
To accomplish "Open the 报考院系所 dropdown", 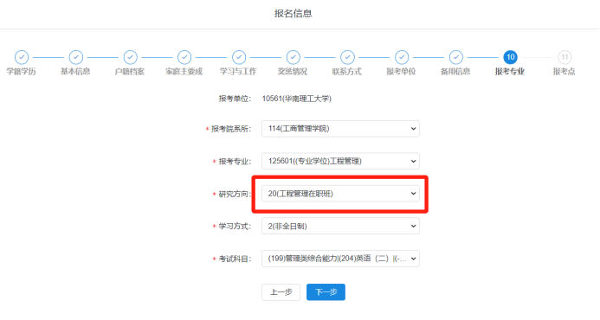I will coord(340,129).
